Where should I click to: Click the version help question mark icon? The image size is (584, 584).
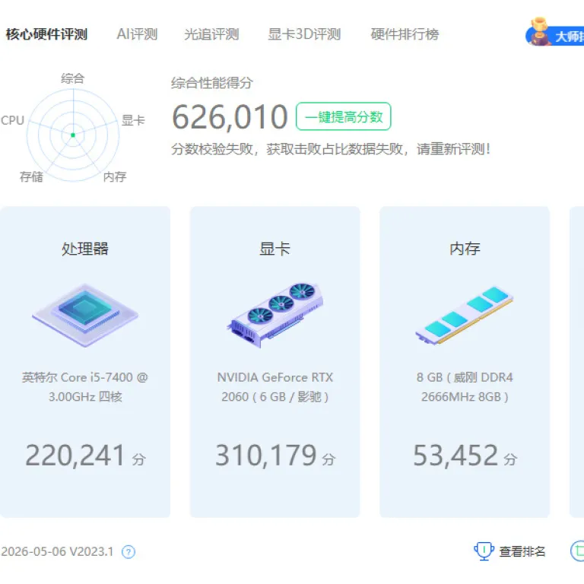pos(129,551)
